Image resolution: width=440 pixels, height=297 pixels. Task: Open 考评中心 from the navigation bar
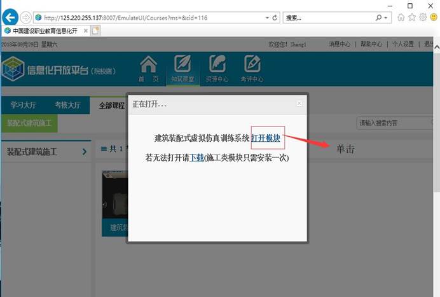click(252, 69)
